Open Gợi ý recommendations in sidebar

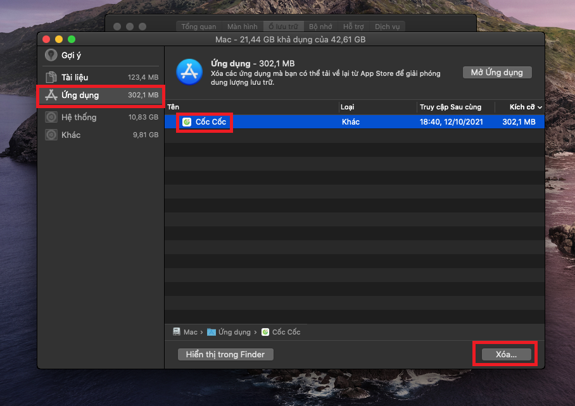(101, 55)
